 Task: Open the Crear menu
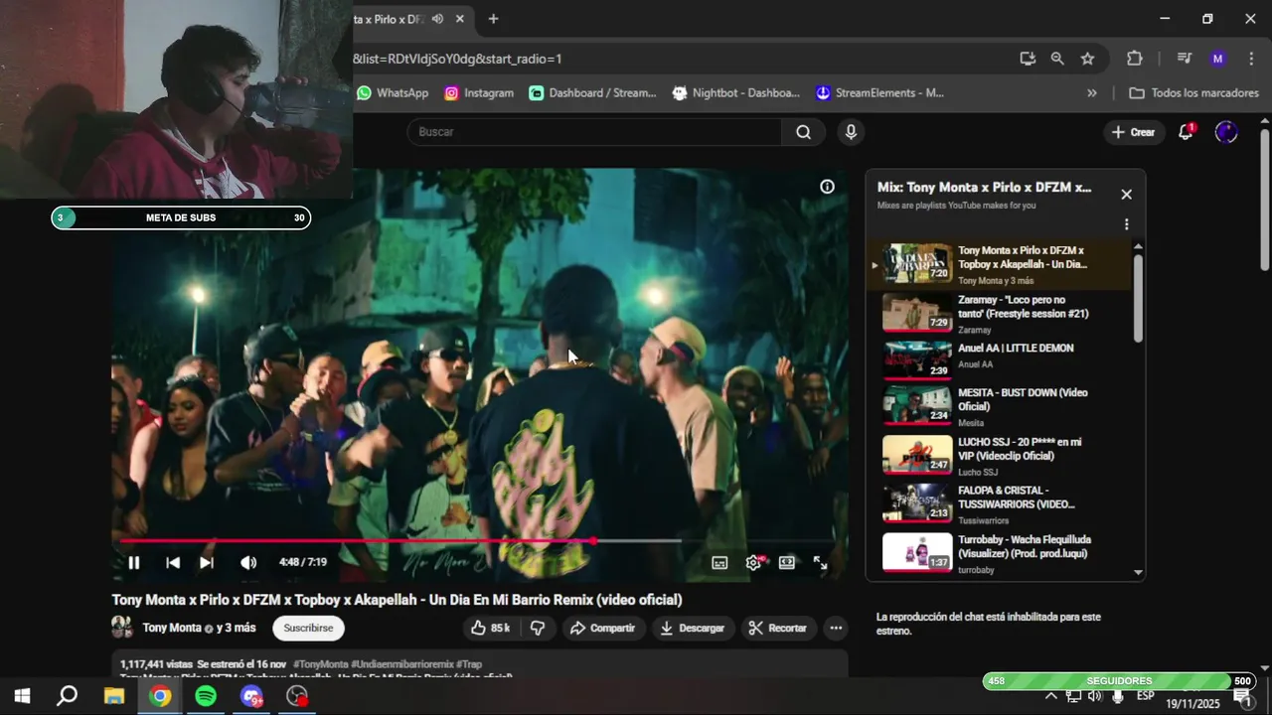[x=1133, y=132]
